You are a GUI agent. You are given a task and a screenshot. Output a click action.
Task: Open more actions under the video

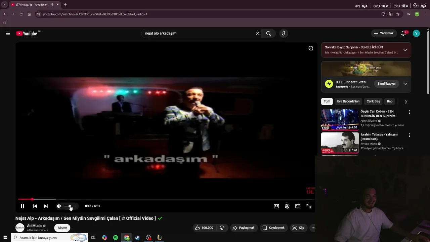tap(313, 228)
